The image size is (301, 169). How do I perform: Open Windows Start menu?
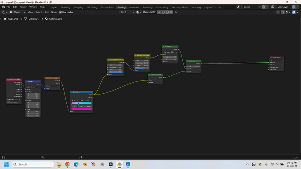point(7,164)
